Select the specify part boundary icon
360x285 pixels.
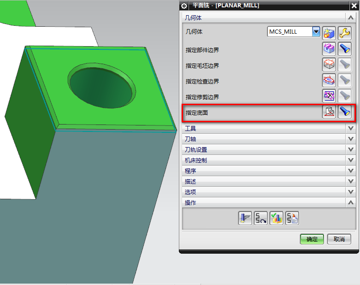pyautogui.click(x=329, y=48)
